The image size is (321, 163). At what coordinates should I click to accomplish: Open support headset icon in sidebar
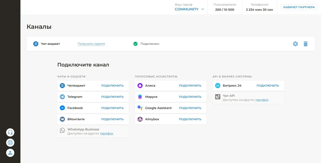[x=10, y=132]
